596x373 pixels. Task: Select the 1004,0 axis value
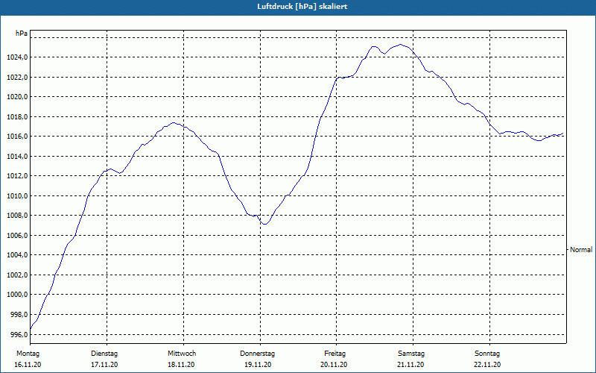click(x=17, y=255)
